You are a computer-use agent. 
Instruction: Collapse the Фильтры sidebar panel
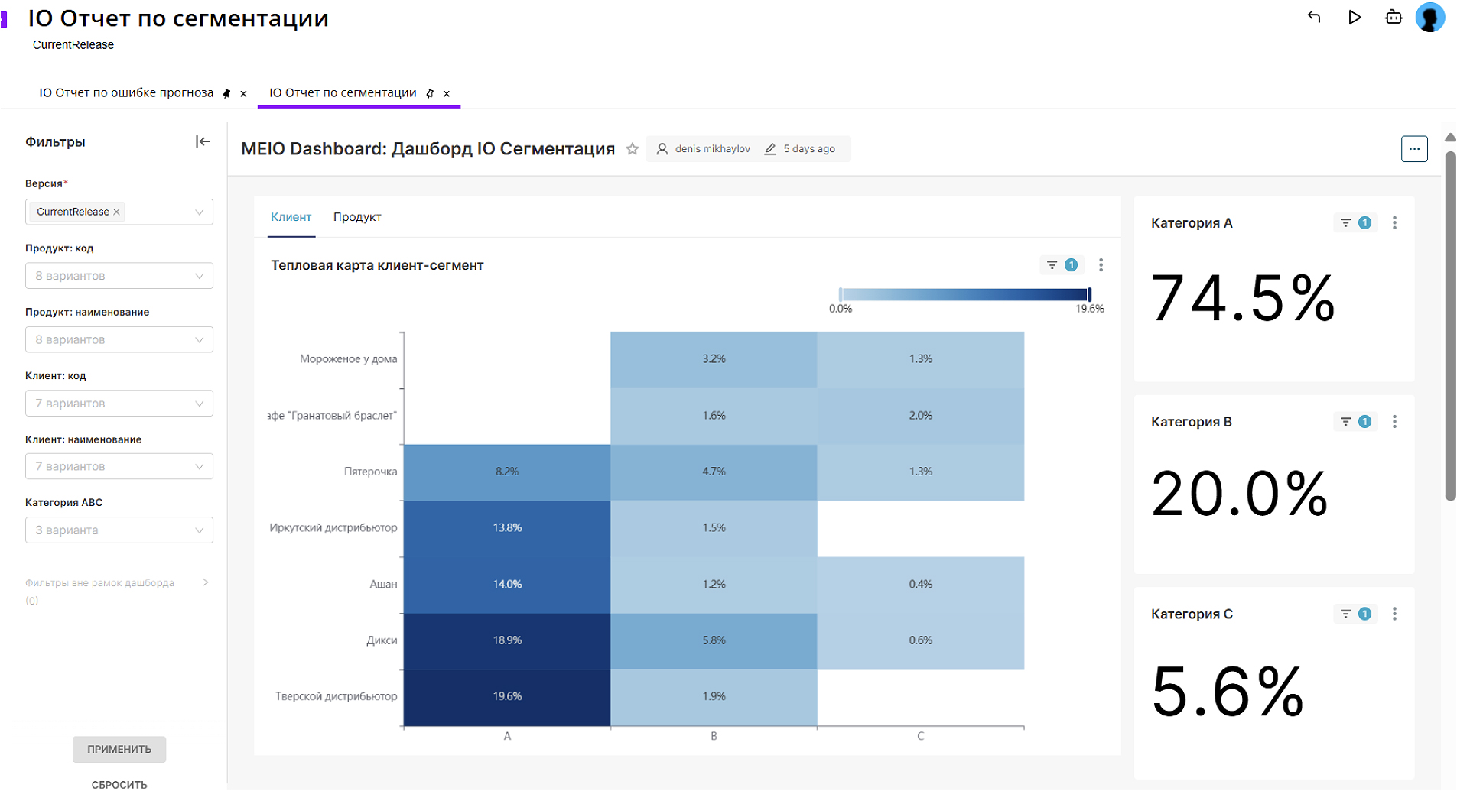click(x=203, y=141)
